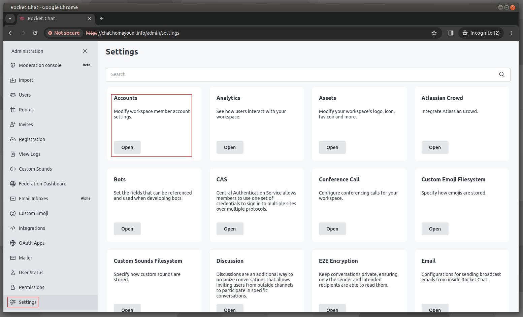
Task: Open the Custom Emoji Filesystem card
Action: (435, 229)
